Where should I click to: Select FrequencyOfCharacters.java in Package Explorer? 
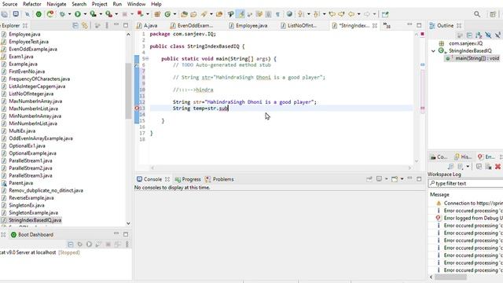(39, 79)
